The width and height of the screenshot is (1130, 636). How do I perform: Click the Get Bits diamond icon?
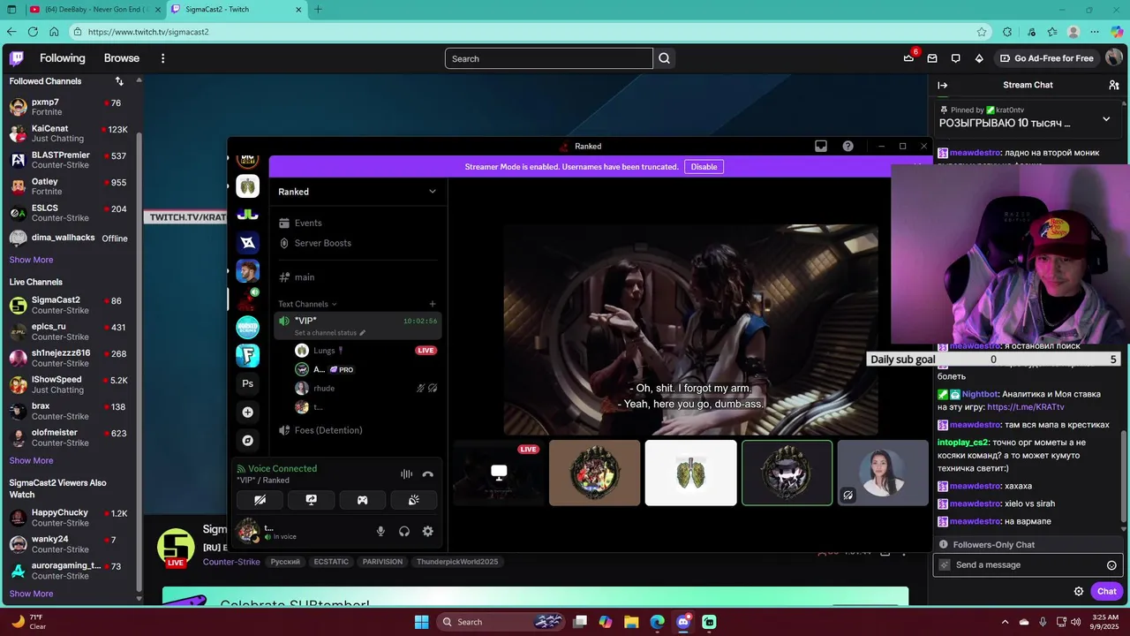coord(979,58)
